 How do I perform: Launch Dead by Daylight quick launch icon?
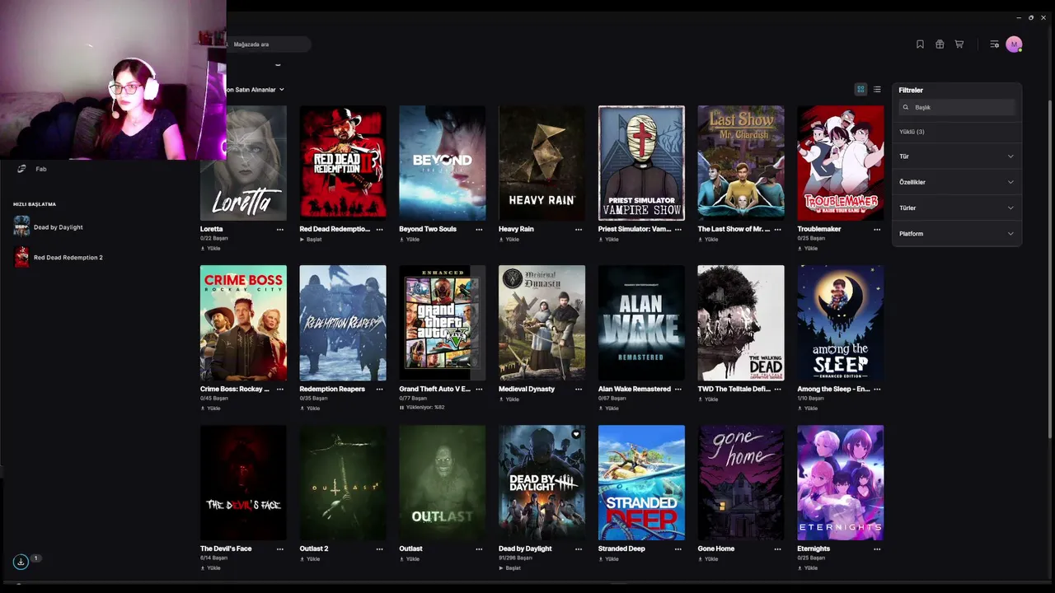click(x=21, y=226)
